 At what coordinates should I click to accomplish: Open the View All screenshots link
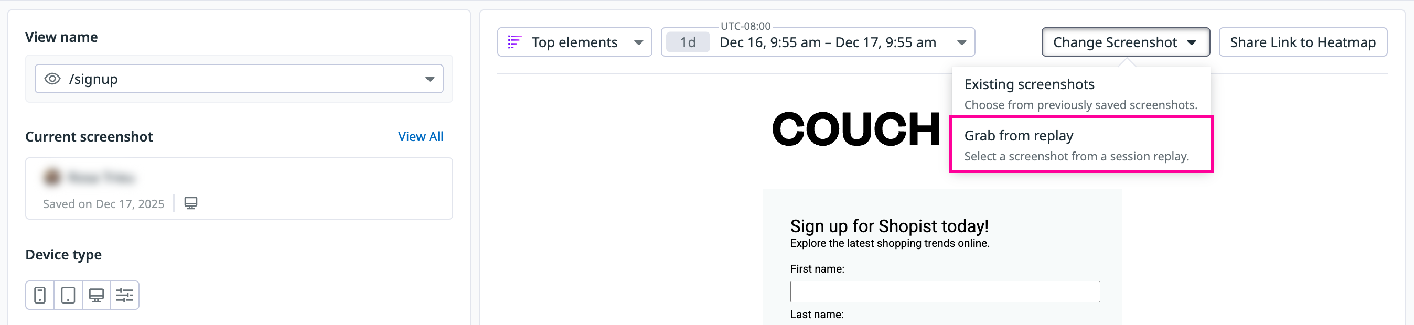[x=421, y=137]
